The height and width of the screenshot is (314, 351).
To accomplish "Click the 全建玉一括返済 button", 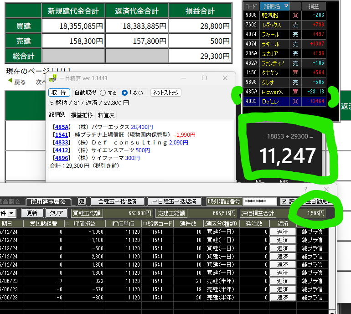I will [118, 201].
